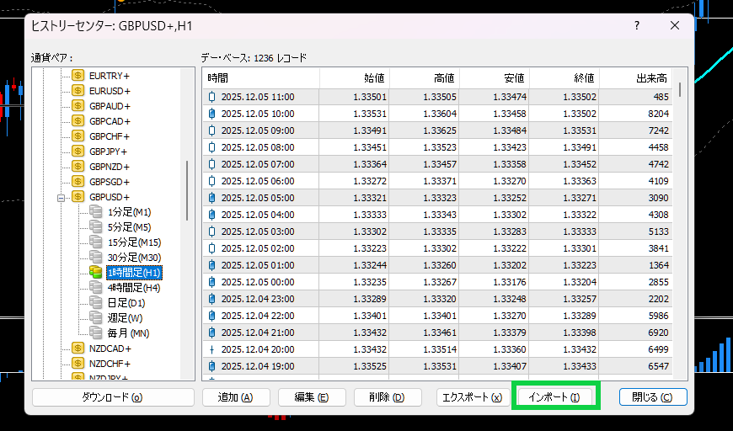This screenshot has height=431, width=733.
Task: Click the 日足(D1) timeframe database icon
Action: point(96,303)
